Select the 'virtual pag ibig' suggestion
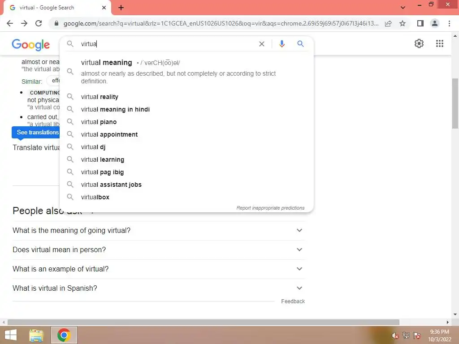The height and width of the screenshot is (344, 459). (x=186, y=172)
